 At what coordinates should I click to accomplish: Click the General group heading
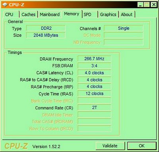tap(16, 21)
